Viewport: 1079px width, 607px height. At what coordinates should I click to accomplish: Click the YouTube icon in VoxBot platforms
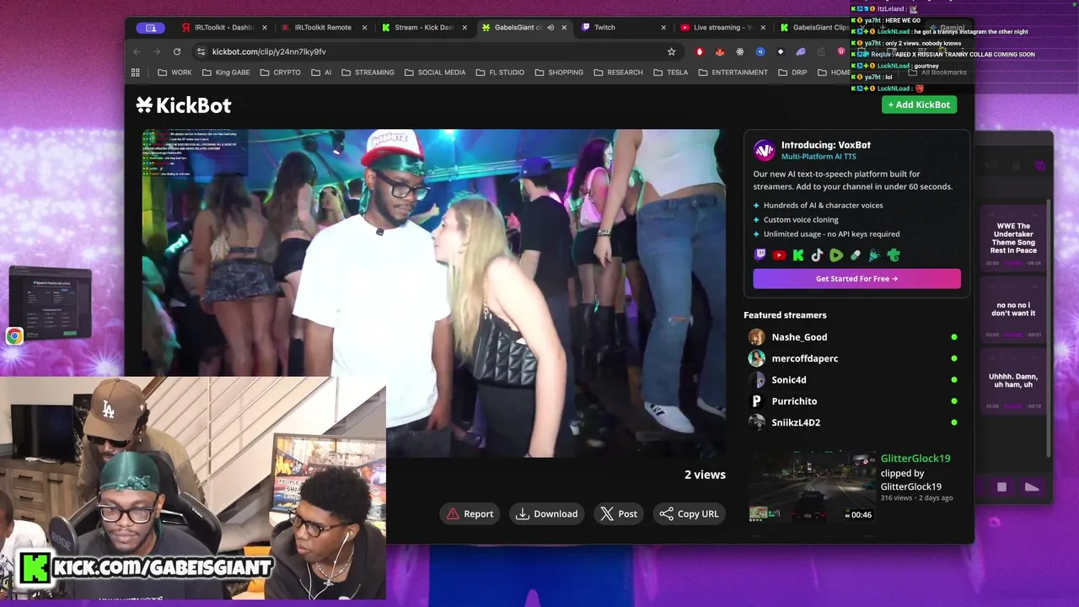click(779, 255)
